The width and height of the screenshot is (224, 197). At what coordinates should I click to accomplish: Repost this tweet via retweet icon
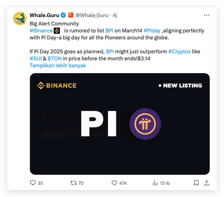coord(74,183)
